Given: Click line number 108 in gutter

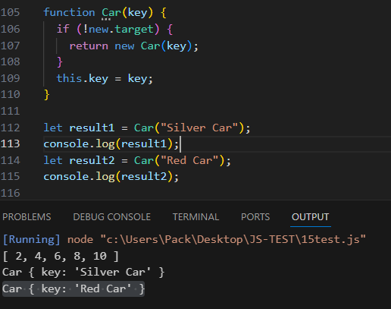Looking at the screenshot, I should tap(10, 61).
